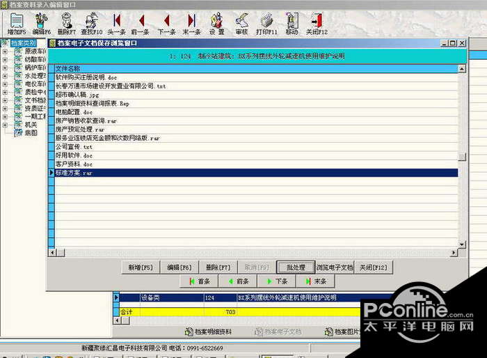
Task: Expand the 原液车间 tree node
Action: 5,52
